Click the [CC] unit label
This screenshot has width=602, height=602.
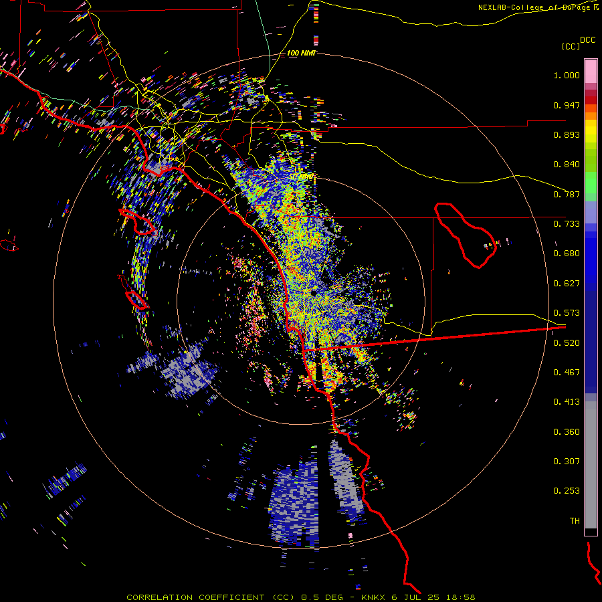pyautogui.click(x=571, y=46)
